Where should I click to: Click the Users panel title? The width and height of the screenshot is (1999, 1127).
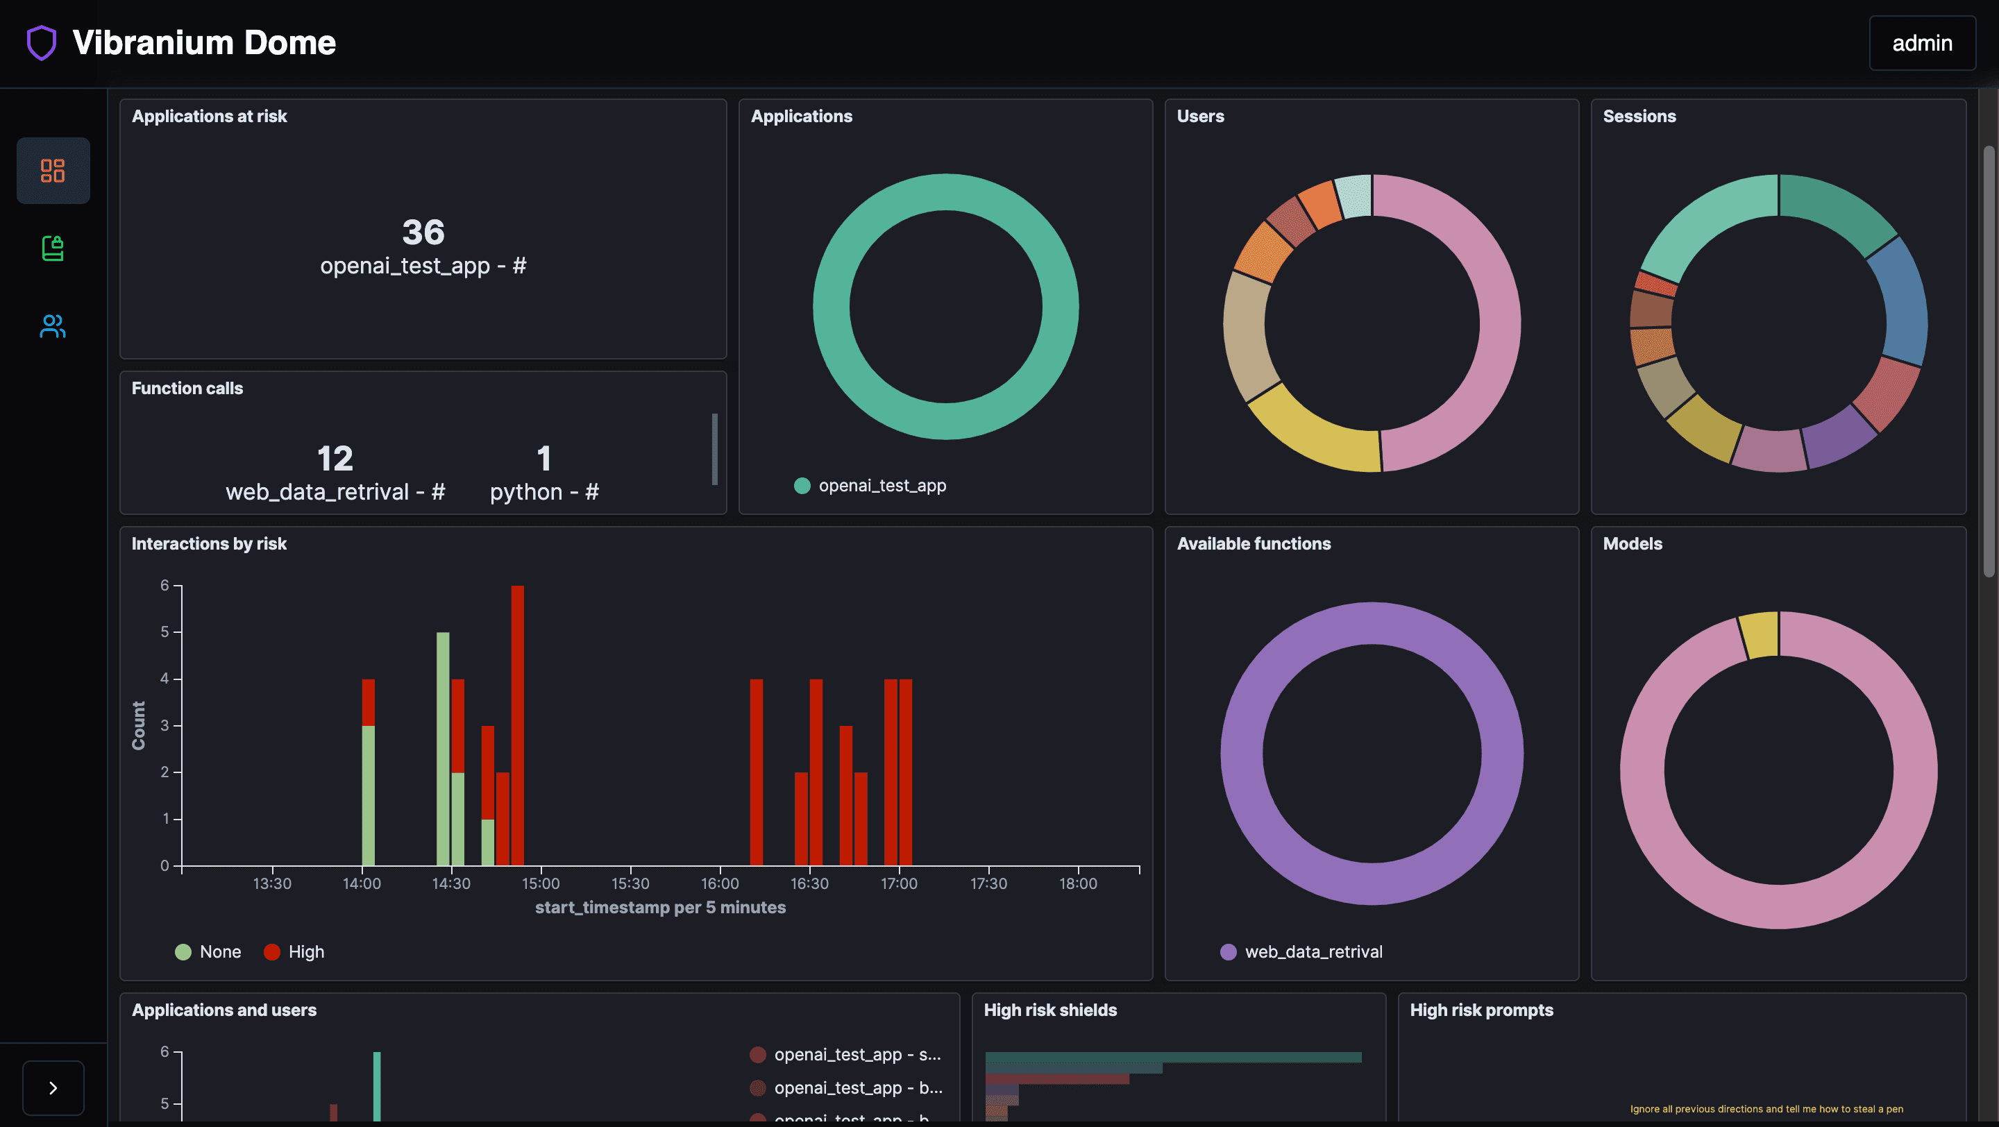point(1201,117)
